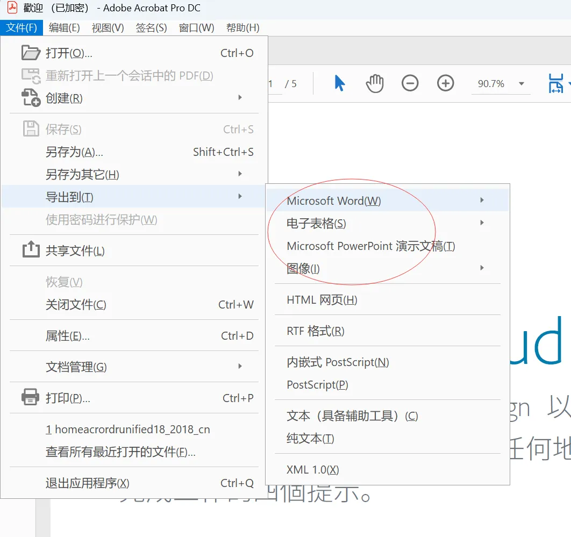This screenshot has height=537, width=571.
Task: Expand the 文档管理(G) submenu arrow
Action: [240, 366]
